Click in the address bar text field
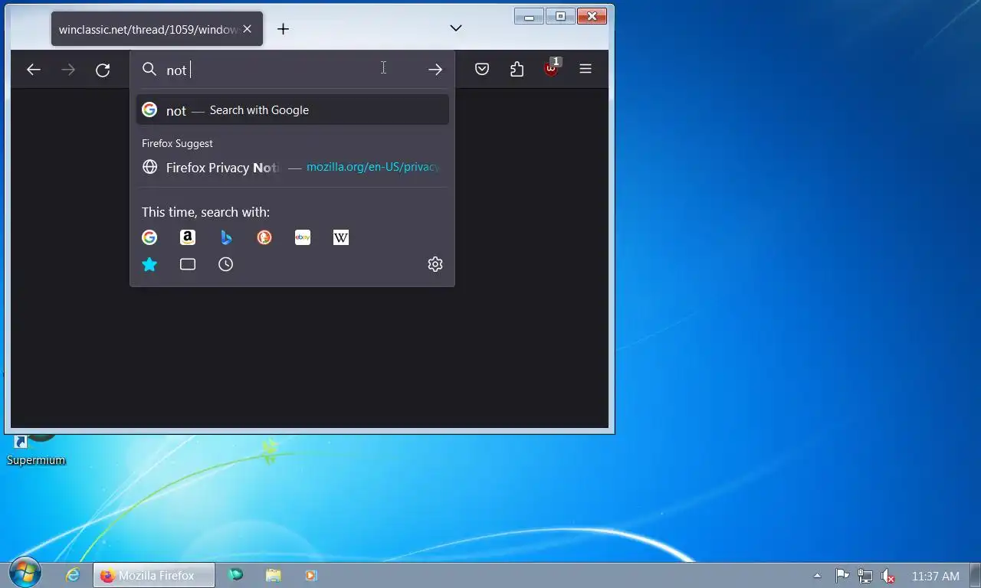981x588 pixels. (291, 70)
